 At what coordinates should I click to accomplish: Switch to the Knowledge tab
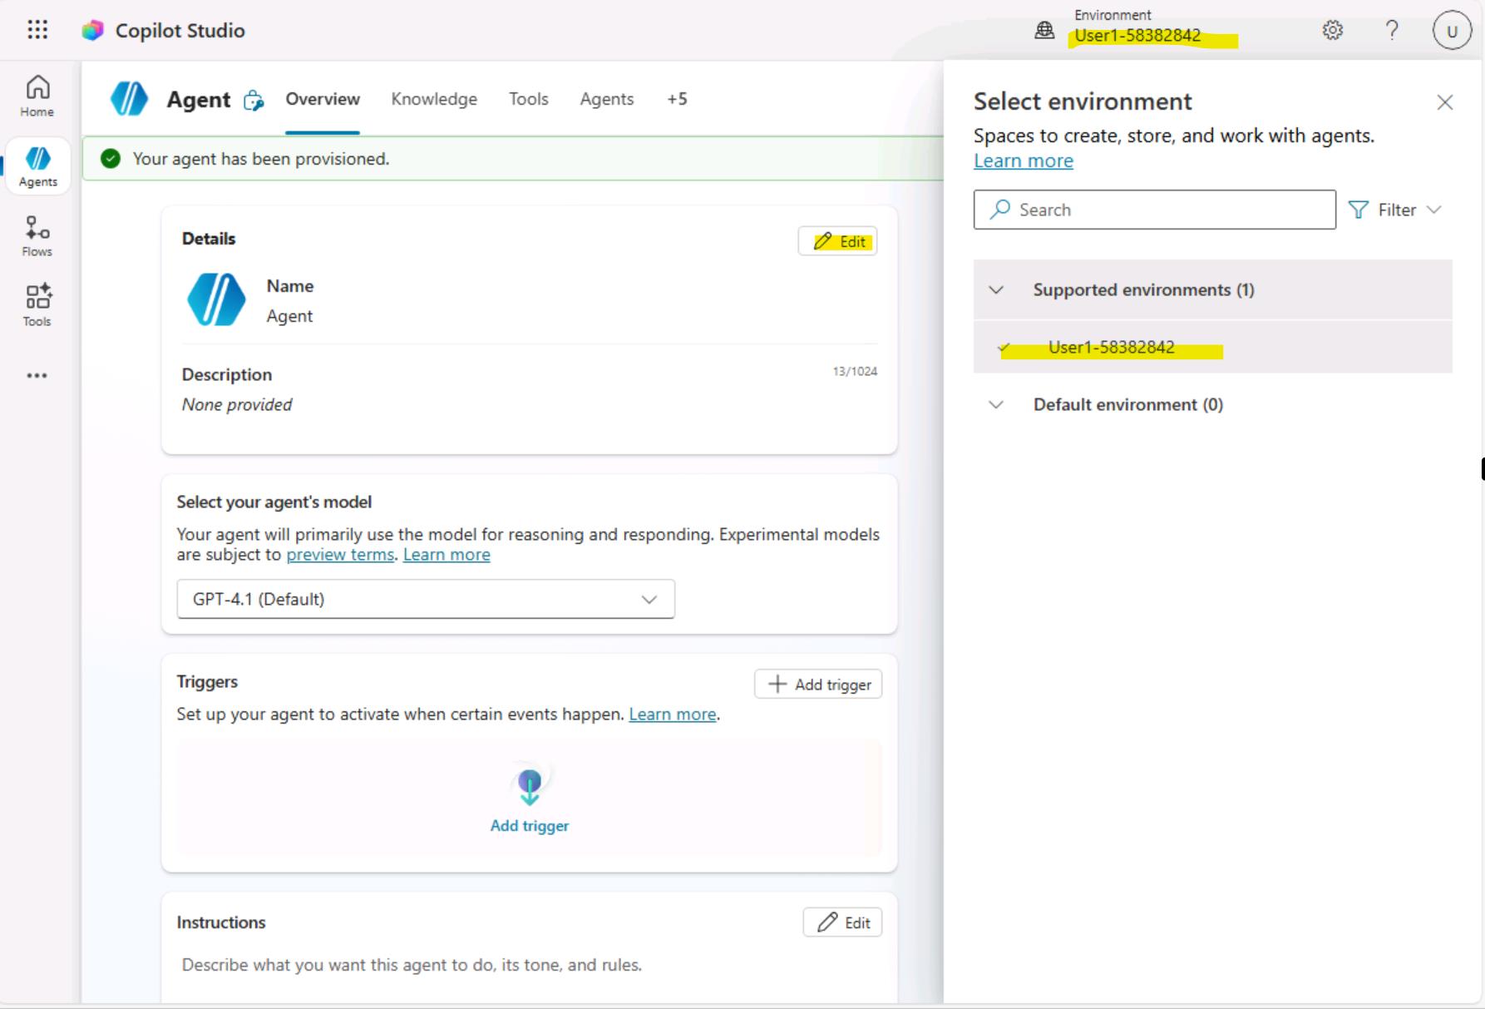point(434,99)
